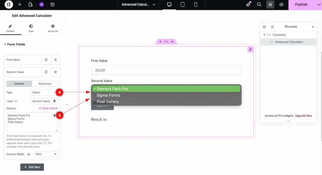
Task: Close the Structure panel
Action: (x=313, y=27)
